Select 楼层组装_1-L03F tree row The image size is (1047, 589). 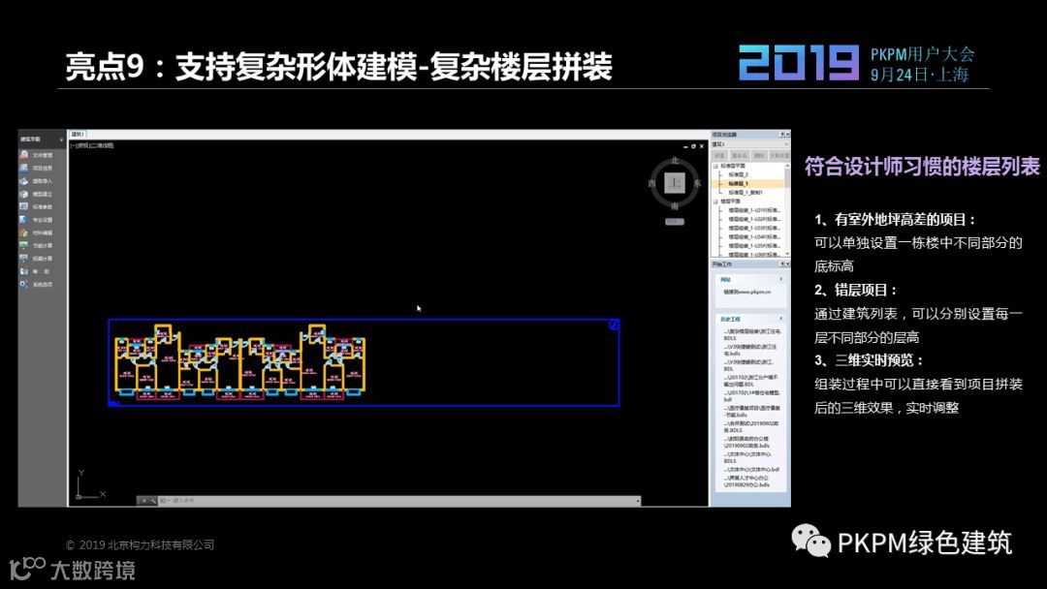point(754,228)
